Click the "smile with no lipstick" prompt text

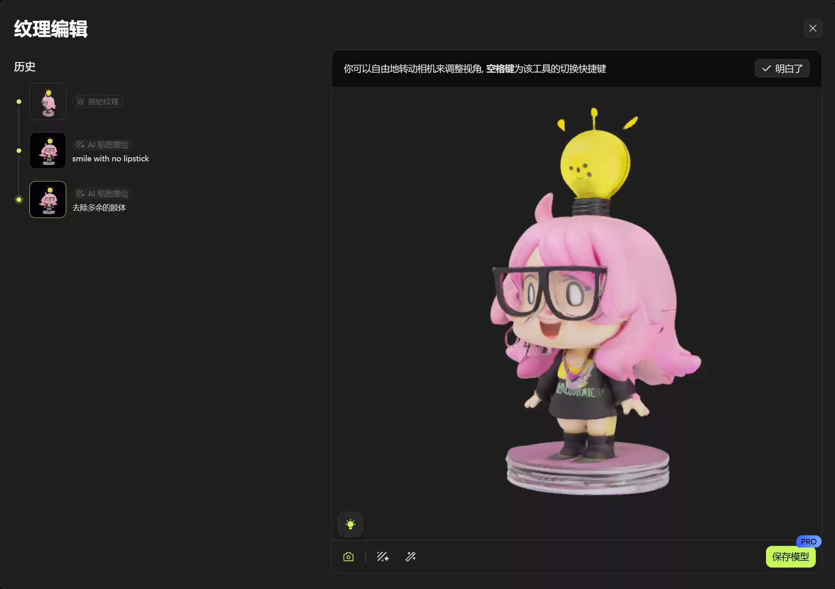click(x=110, y=158)
